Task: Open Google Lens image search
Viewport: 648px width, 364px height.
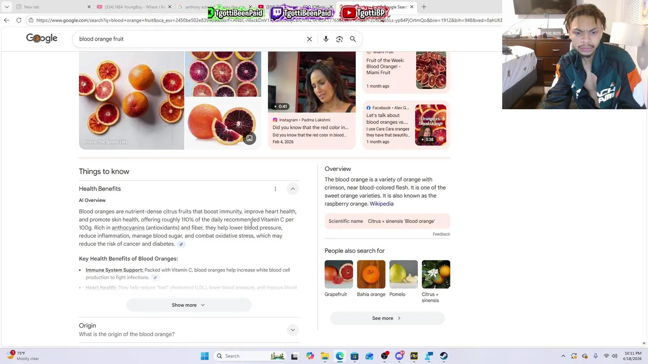Action: coord(339,39)
